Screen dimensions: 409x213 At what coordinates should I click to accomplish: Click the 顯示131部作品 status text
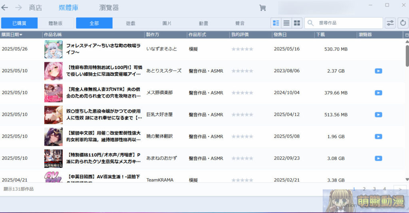[x=18, y=189]
